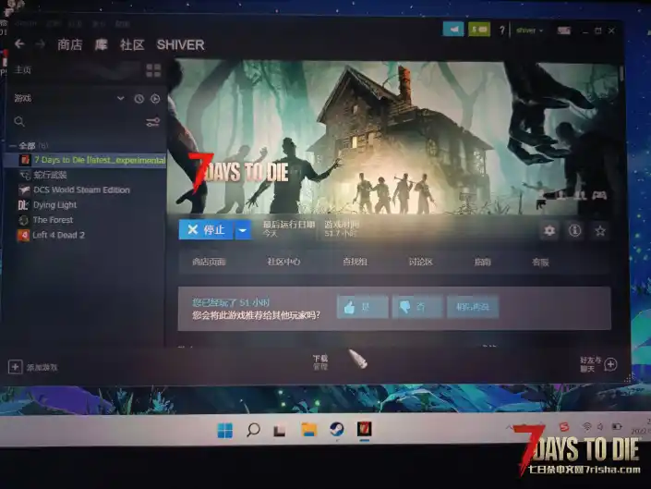
Task: Open the 库 library tab
Action: click(101, 44)
